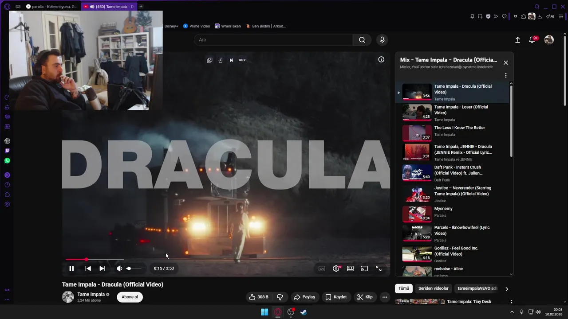Dislike the video with thumbs-down
Screen dimensions: 568x319
(280, 297)
